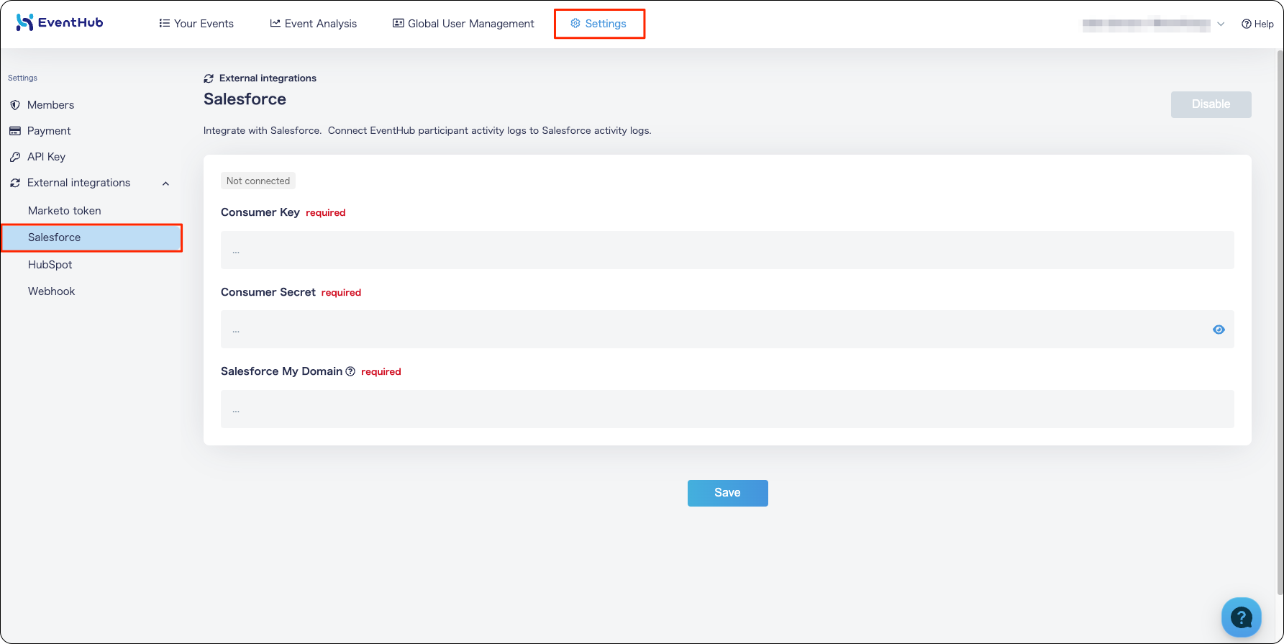The image size is (1284, 644).
Task: Open the Help link
Action: (1257, 24)
